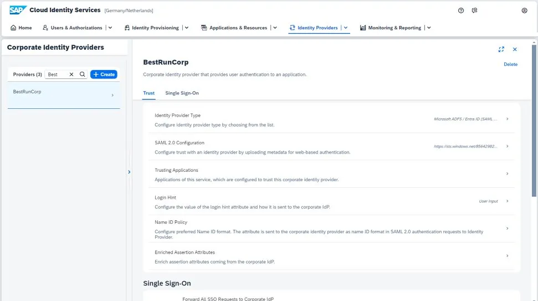
Task: Click in the providers search field
Action: click(x=57, y=75)
